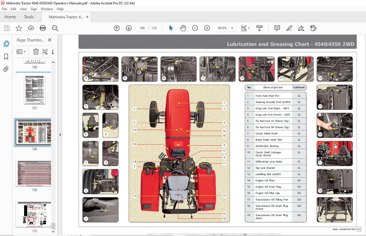The image size is (366, 236).
Task: Open the File menu
Action: [4, 9]
